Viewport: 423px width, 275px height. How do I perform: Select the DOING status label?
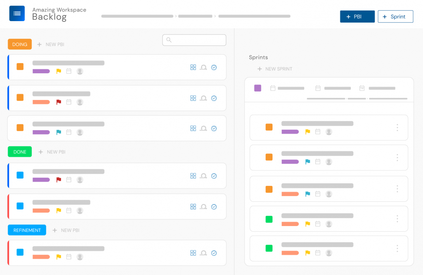pyautogui.click(x=19, y=44)
